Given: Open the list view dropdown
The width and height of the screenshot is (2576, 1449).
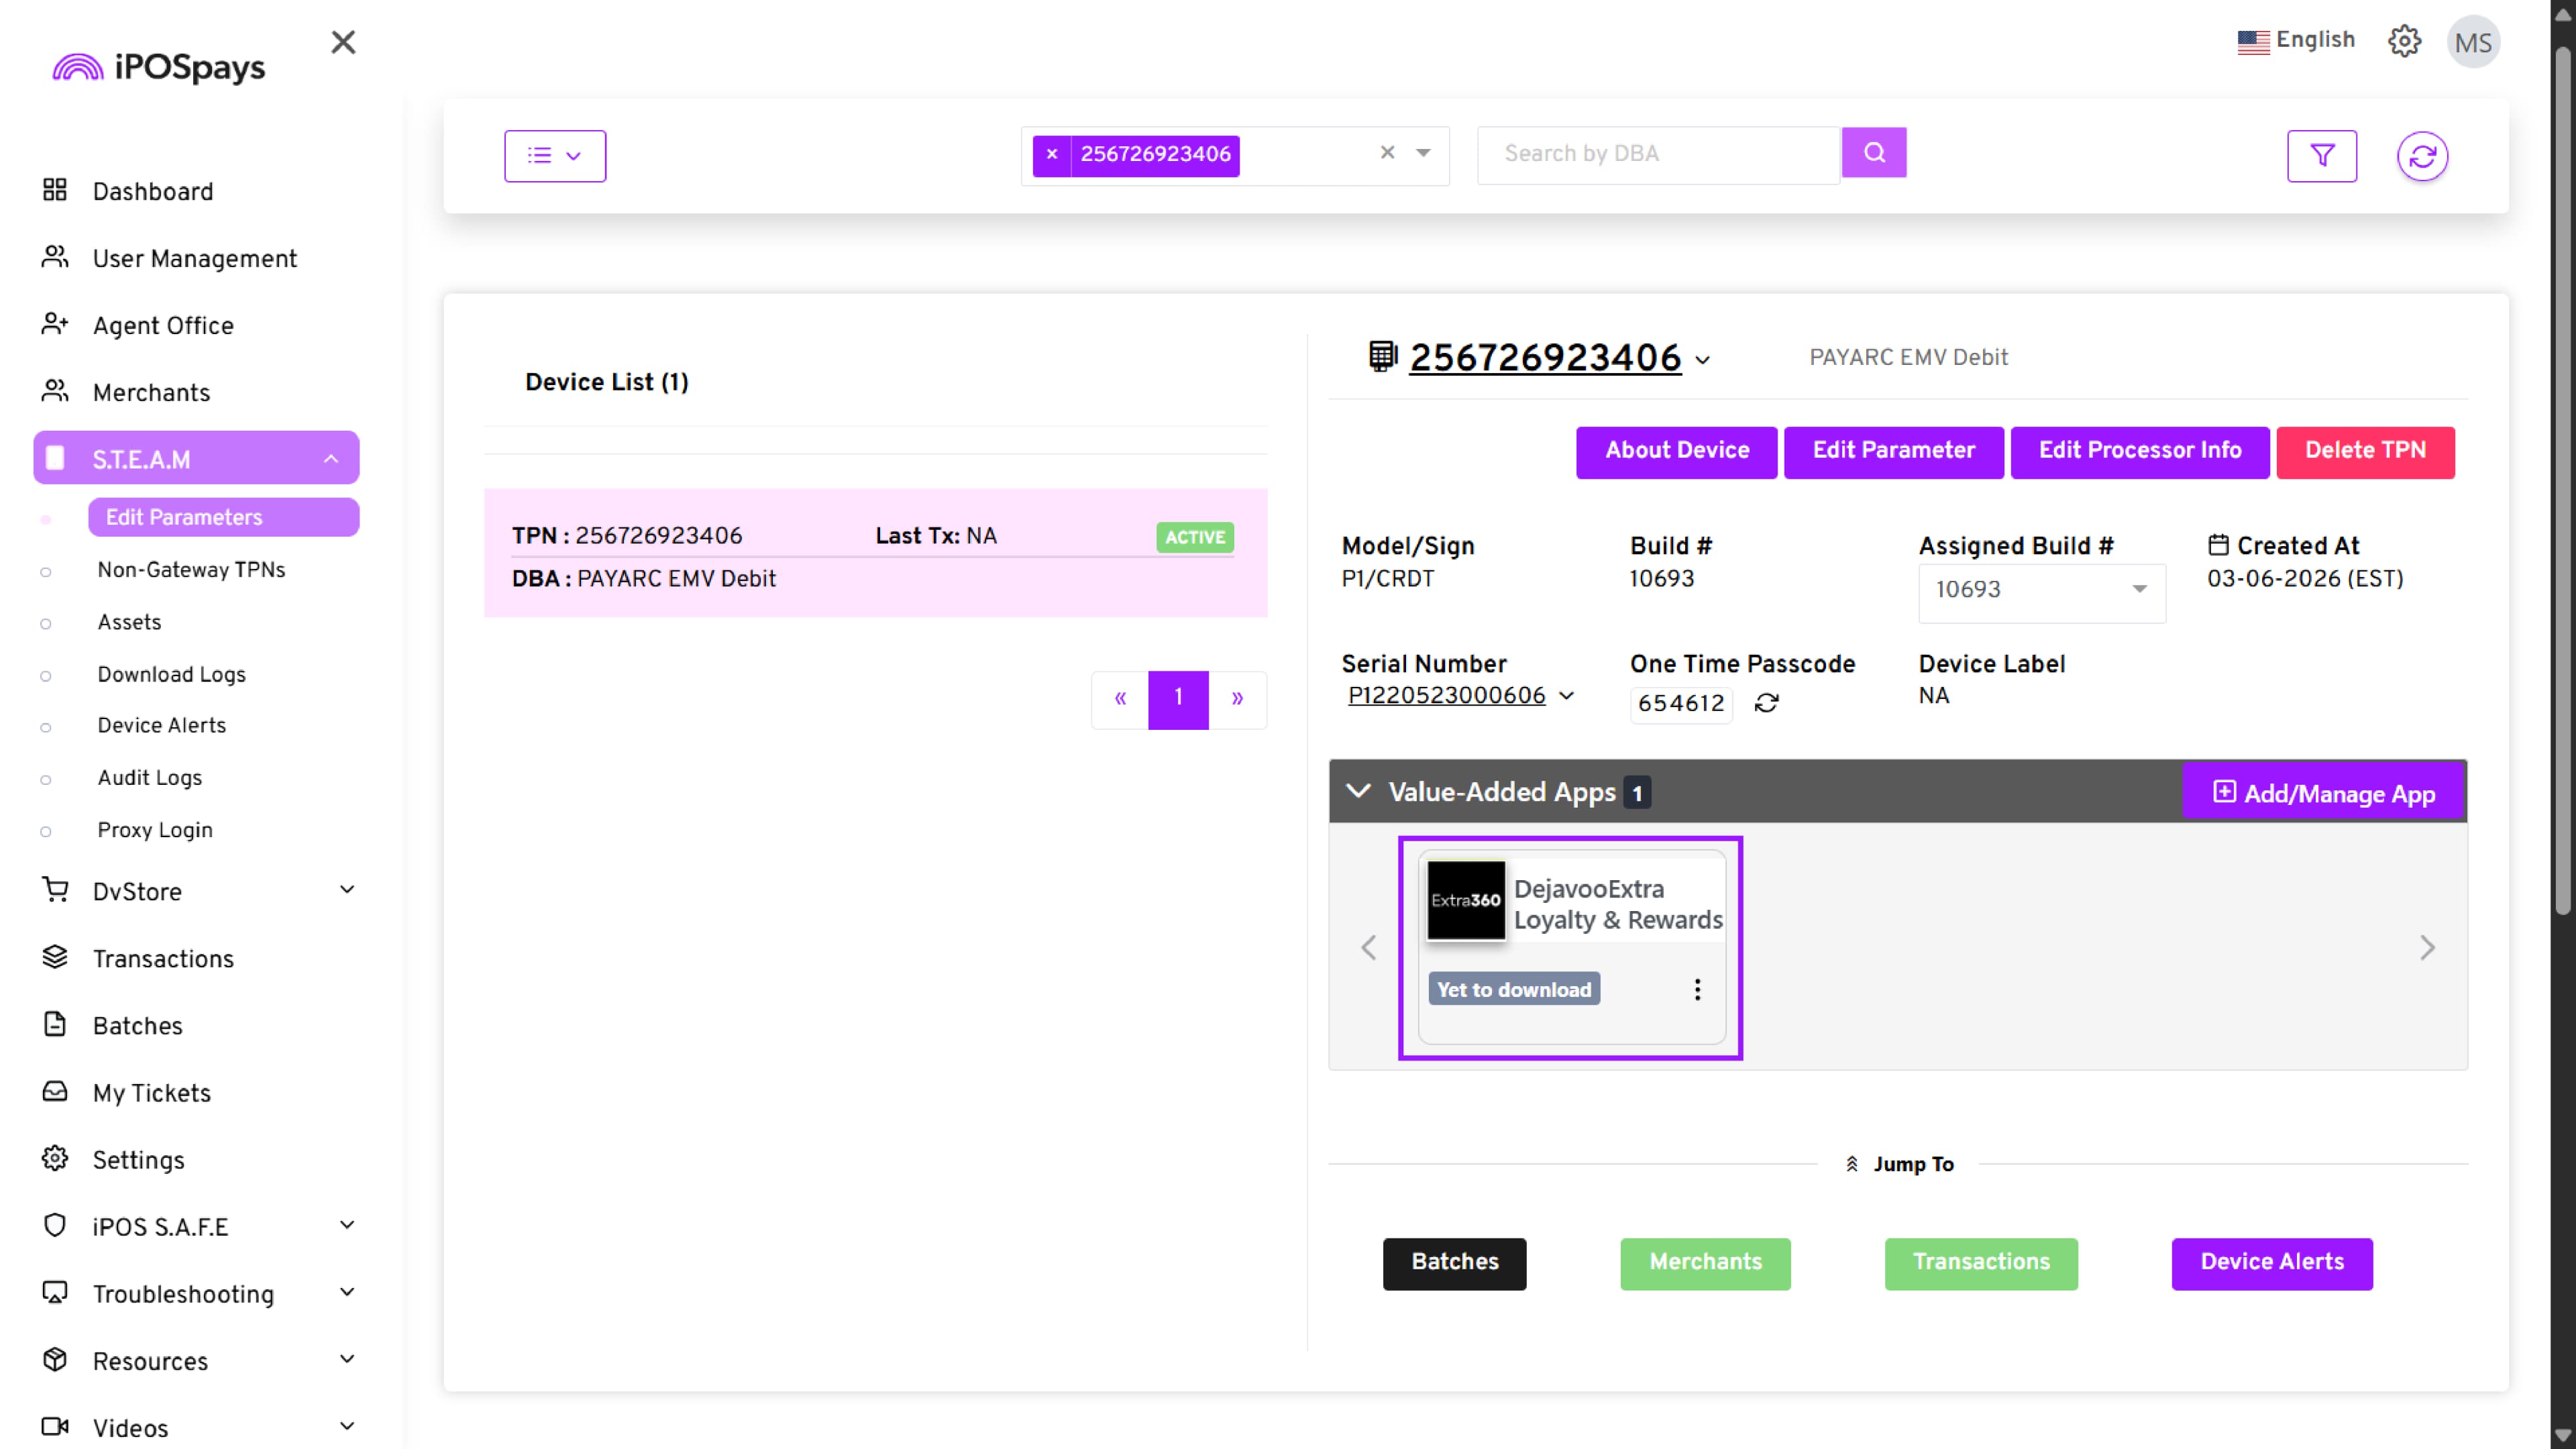Looking at the screenshot, I should (554, 155).
